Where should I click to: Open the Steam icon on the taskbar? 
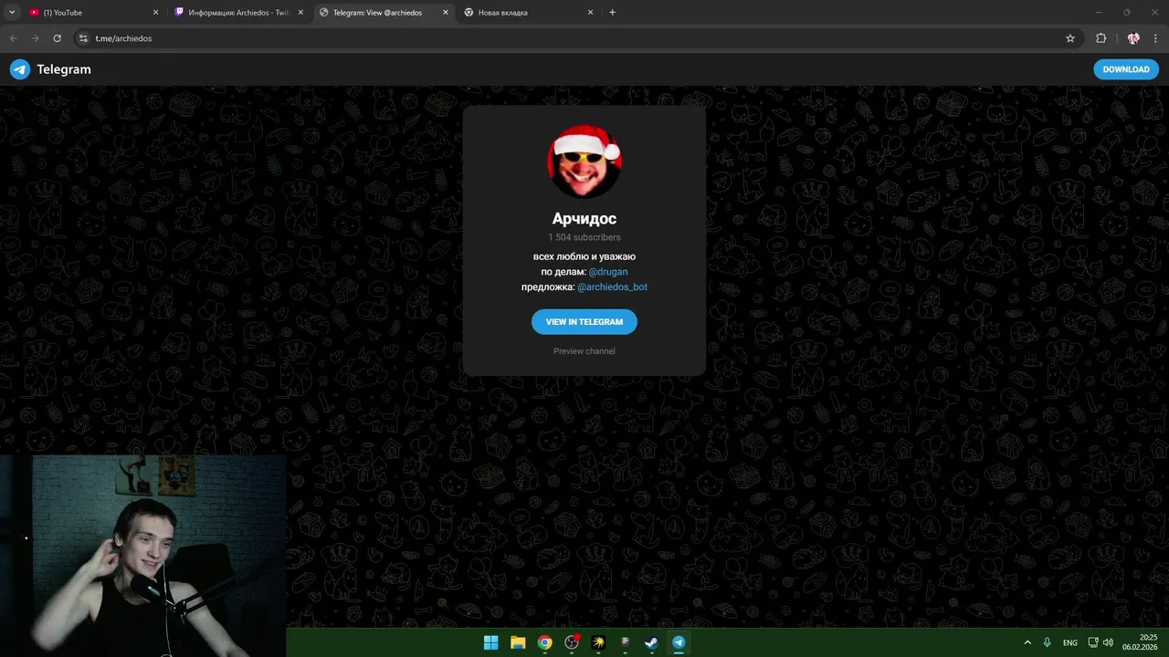(651, 642)
